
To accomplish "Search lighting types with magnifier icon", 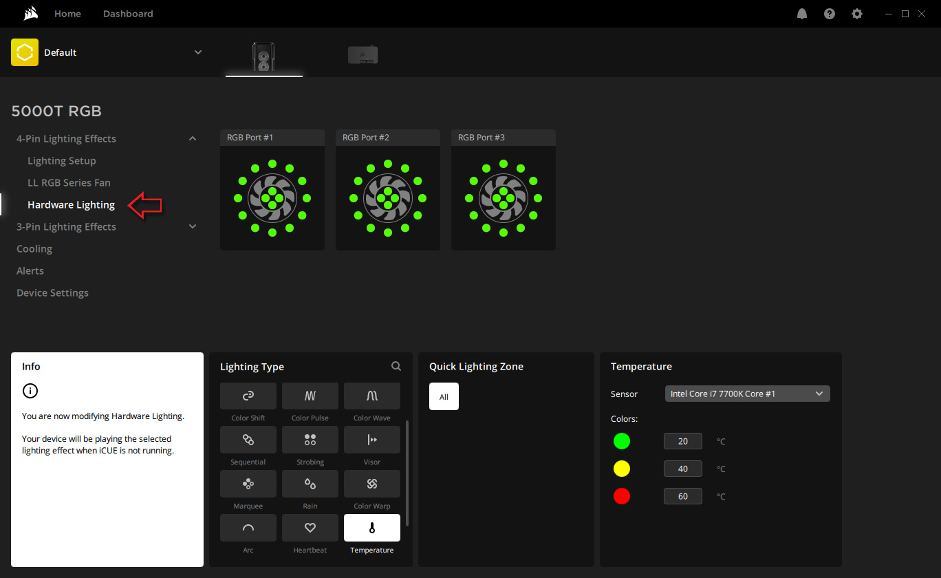I will click(396, 367).
